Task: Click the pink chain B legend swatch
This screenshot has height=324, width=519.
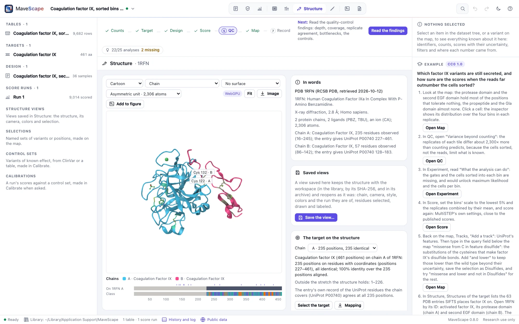Action: click(x=177, y=279)
